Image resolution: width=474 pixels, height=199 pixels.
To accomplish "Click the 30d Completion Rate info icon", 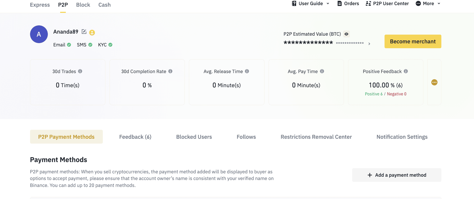I will pyautogui.click(x=170, y=71).
